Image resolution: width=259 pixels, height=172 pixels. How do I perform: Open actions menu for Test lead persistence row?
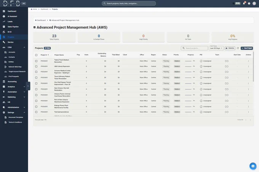(x=248, y=112)
